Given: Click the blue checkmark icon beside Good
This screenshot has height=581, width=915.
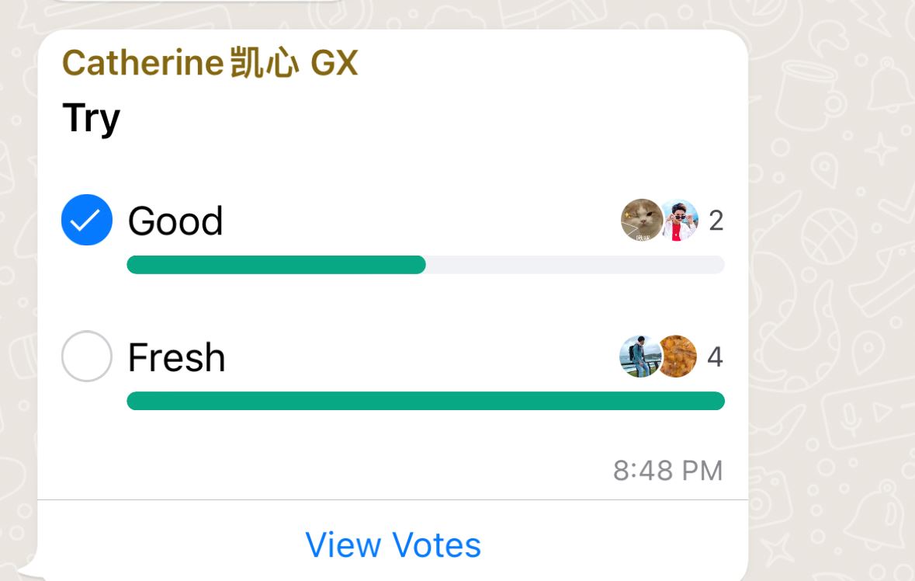Looking at the screenshot, I should tap(86, 220).
